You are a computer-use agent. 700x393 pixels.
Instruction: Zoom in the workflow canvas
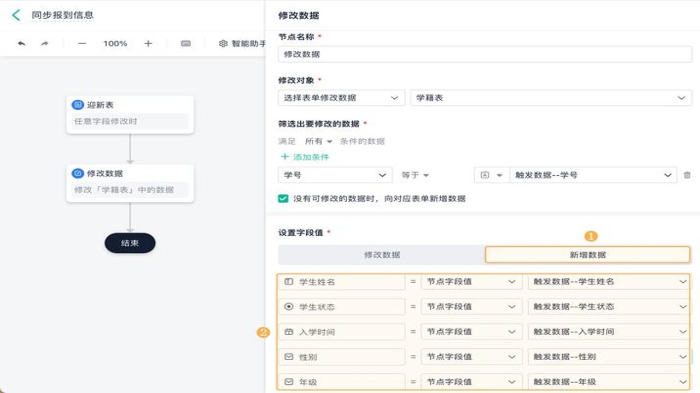[x=148, y=44]
